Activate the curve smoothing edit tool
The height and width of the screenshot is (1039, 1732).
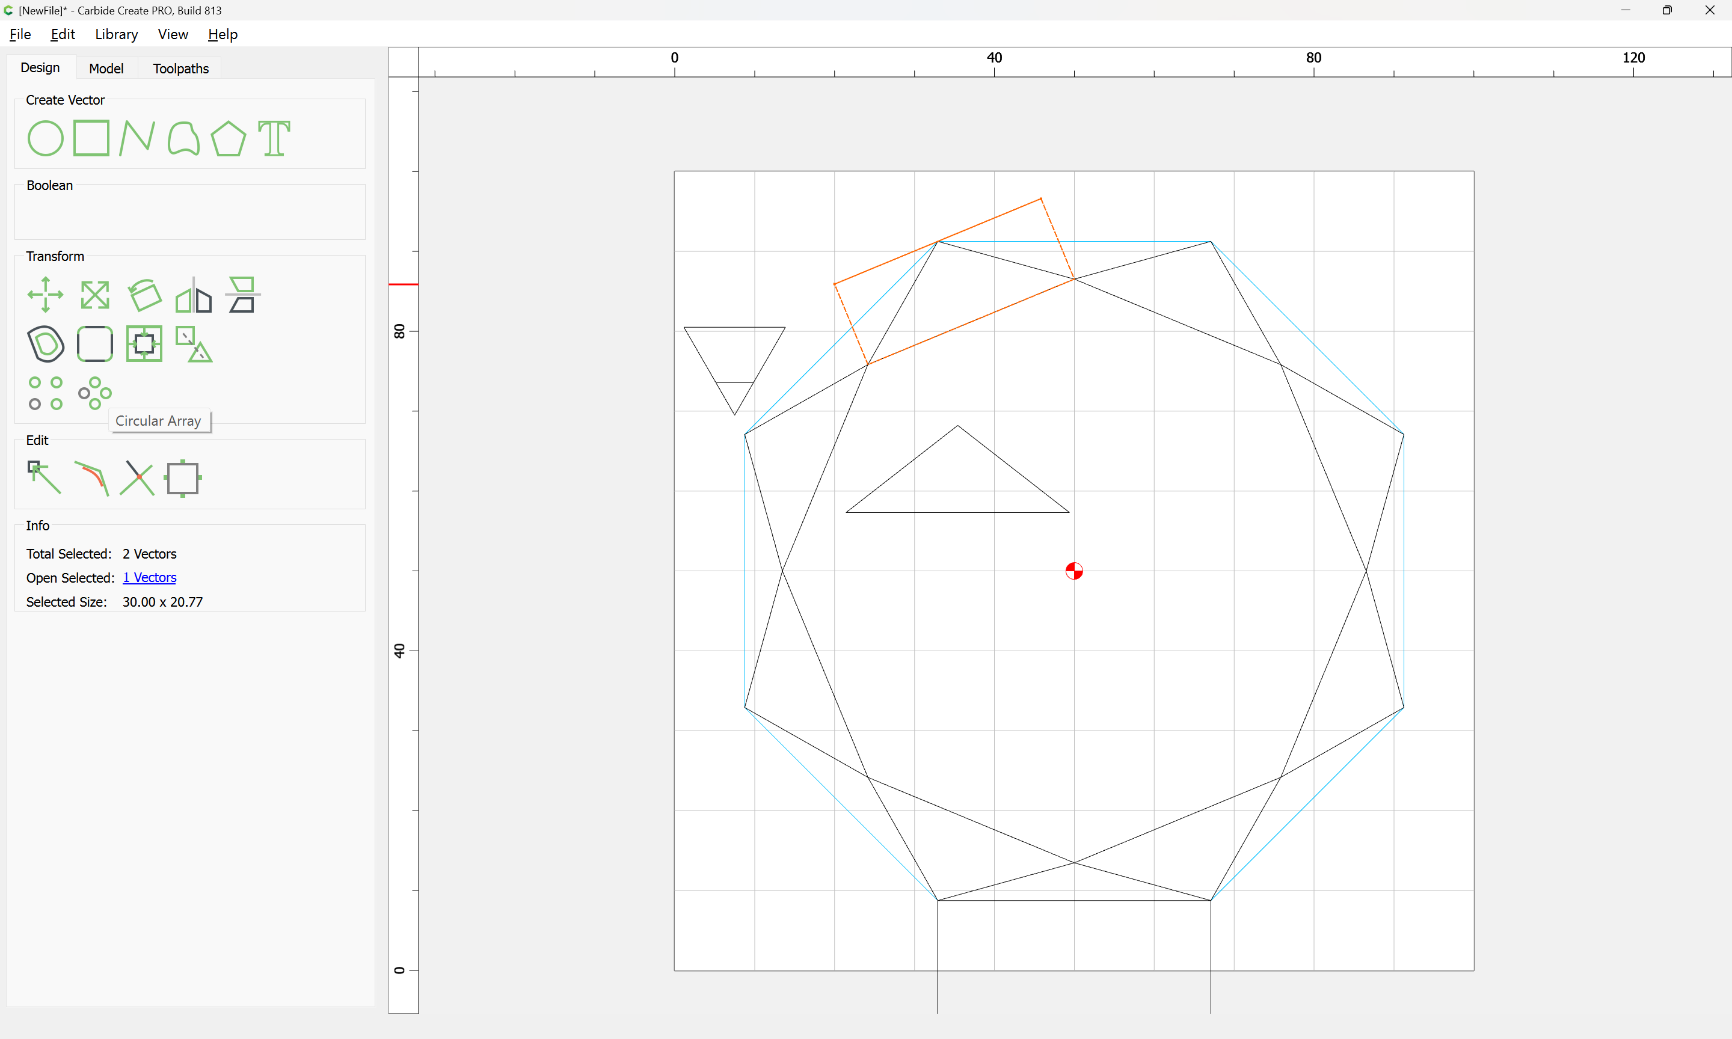coord(91,478)
